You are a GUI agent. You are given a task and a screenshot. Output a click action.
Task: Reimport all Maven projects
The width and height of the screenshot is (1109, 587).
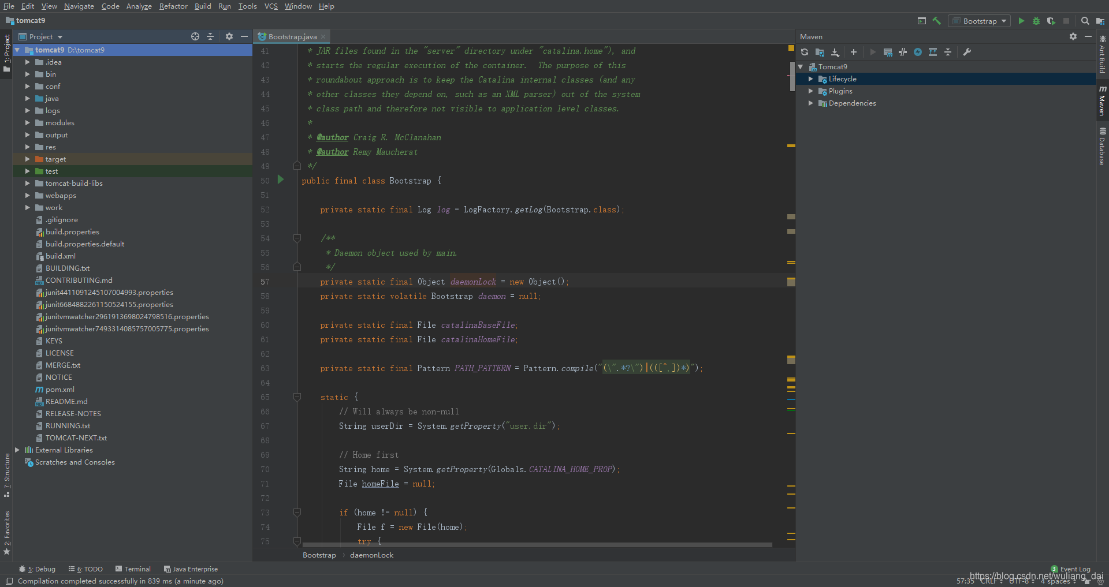[805, 52]
